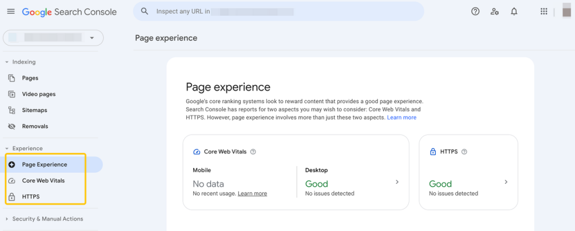Click the HTTPS card lock icon
This screenshot has height=231, width=575.
tap(433, 152)
